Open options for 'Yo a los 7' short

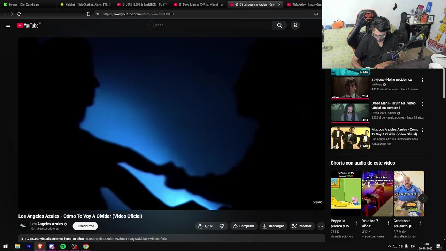pos(389,223)
